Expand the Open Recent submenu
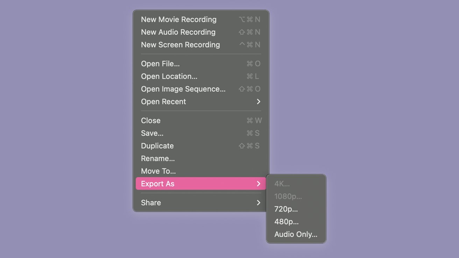 point(163,101)
